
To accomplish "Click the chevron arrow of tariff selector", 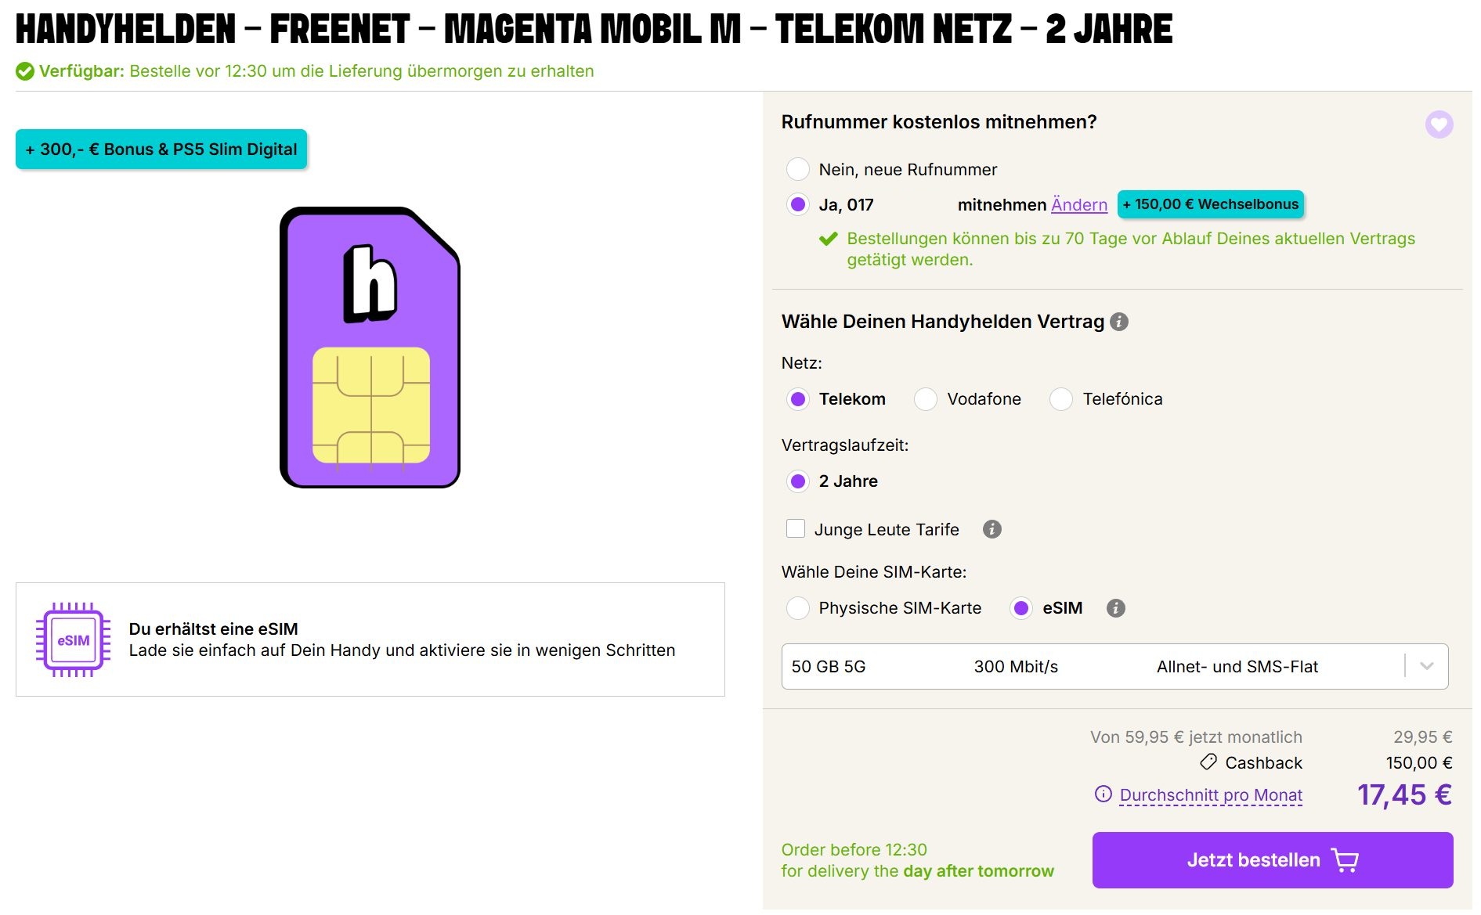I will pyautogui.click(x=1427, y=667).
